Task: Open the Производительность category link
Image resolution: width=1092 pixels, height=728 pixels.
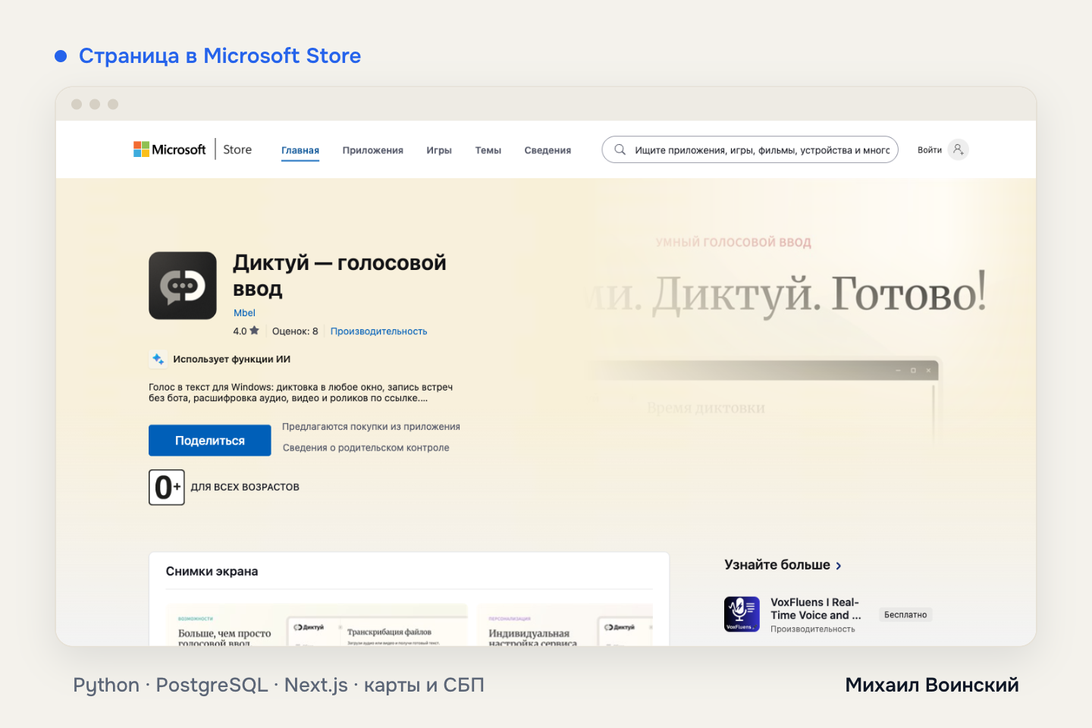Action: click(x=378, y=331)
